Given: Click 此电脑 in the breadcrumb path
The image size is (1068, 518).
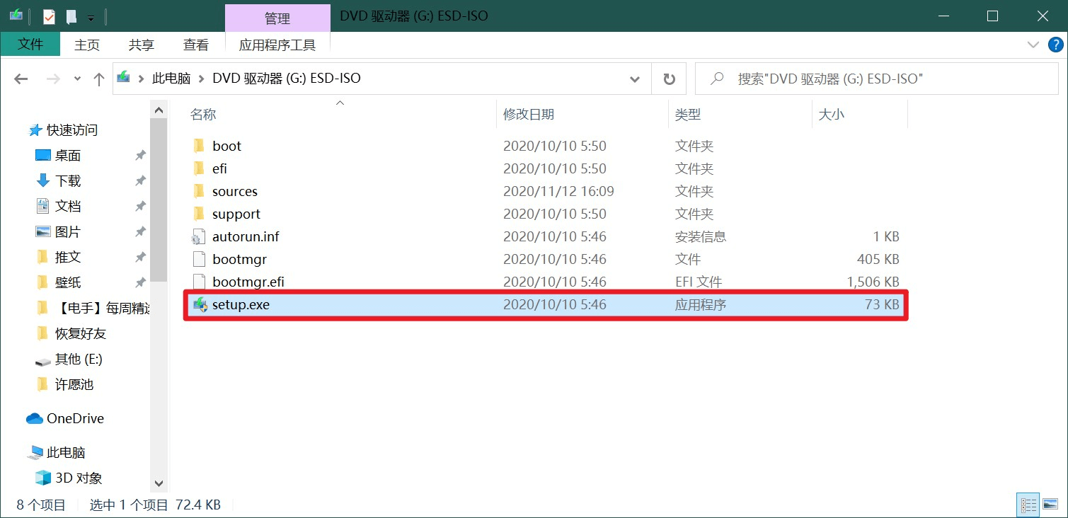Looking at the screenshot, I should [x=171, y=79].
